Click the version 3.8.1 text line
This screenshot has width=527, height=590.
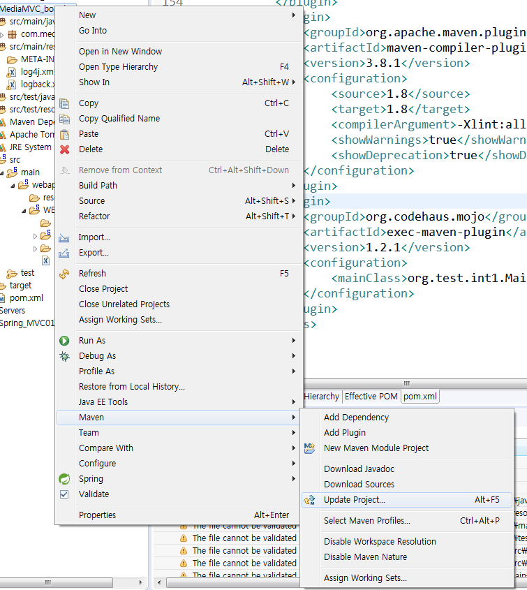pos(387,64)
